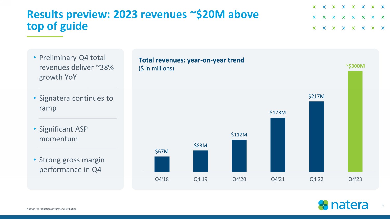Click the 'Significant ASP momentum' bullet
The height and width of the screenshot is (219, 390).
63,134
